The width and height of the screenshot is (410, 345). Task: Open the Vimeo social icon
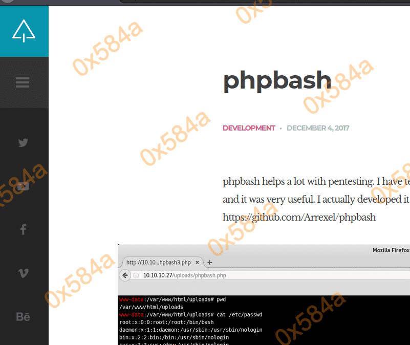coord(23,273)
